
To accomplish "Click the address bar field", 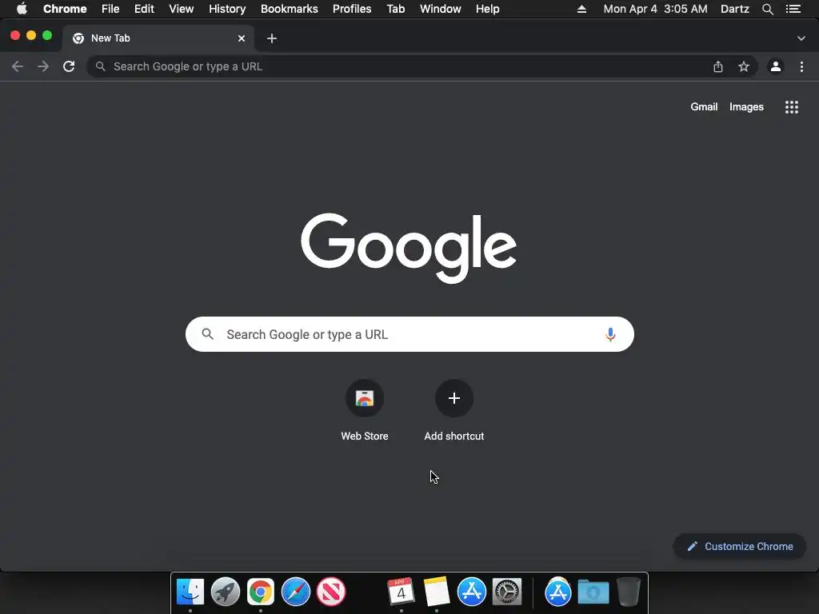I will [422, 66].
